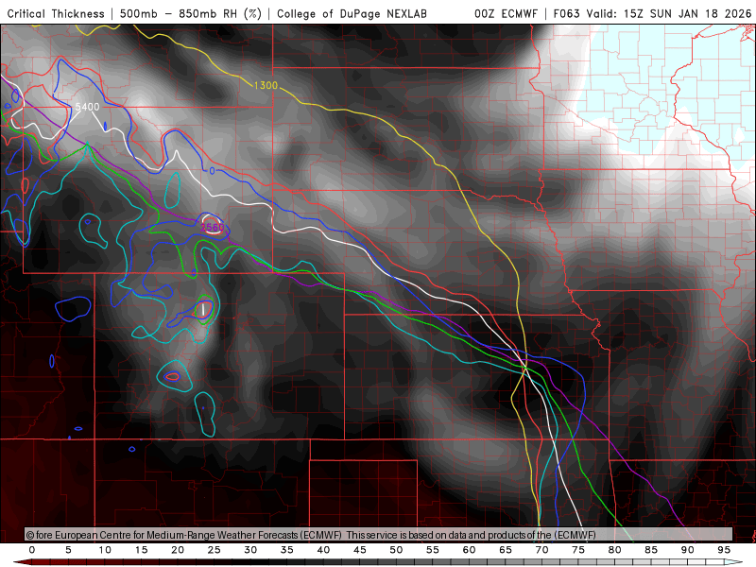Click the "30" value on the color scale
This screenshot has height=567, width=756.
click(x=250, y=550)
